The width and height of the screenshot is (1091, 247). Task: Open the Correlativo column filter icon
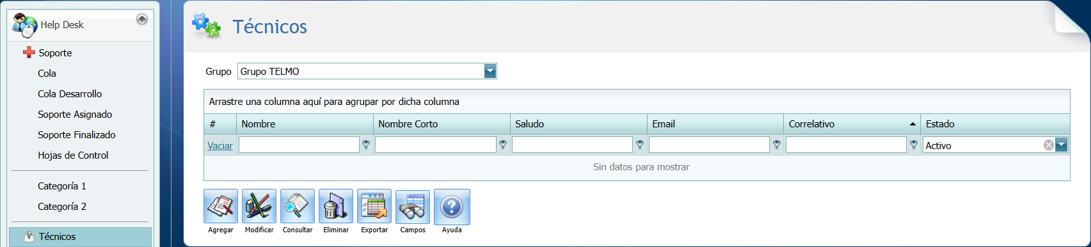(x=914, y=145)
